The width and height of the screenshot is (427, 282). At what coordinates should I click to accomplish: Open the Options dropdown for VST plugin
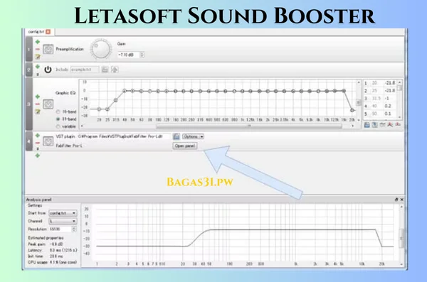tap(193, 136)
